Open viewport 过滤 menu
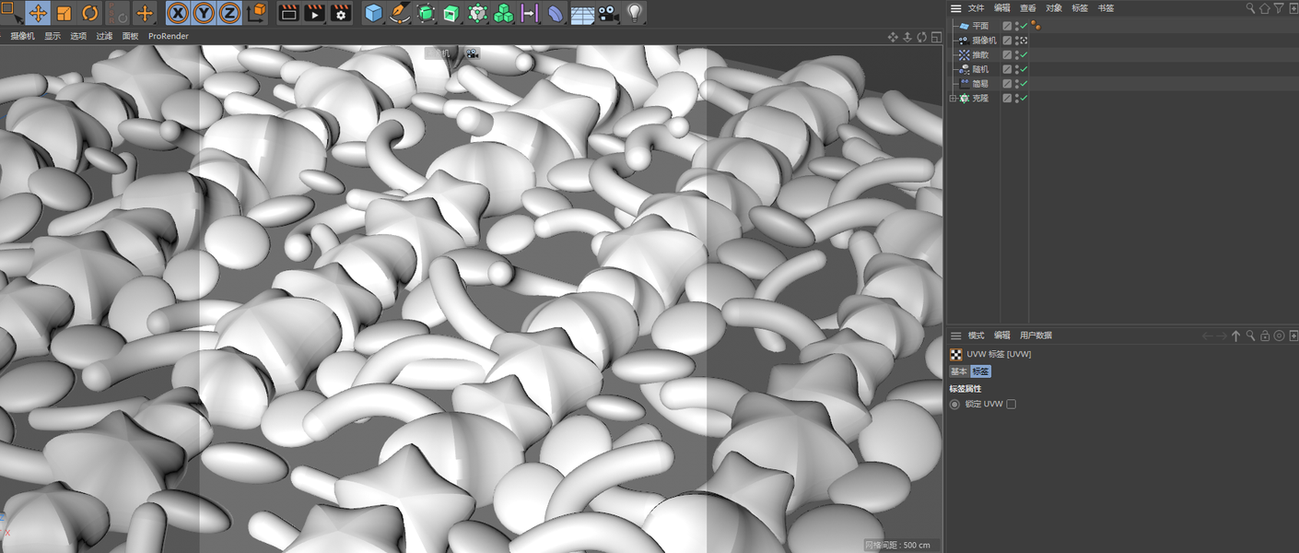The image size is (1299, 553). pos(104,36)
